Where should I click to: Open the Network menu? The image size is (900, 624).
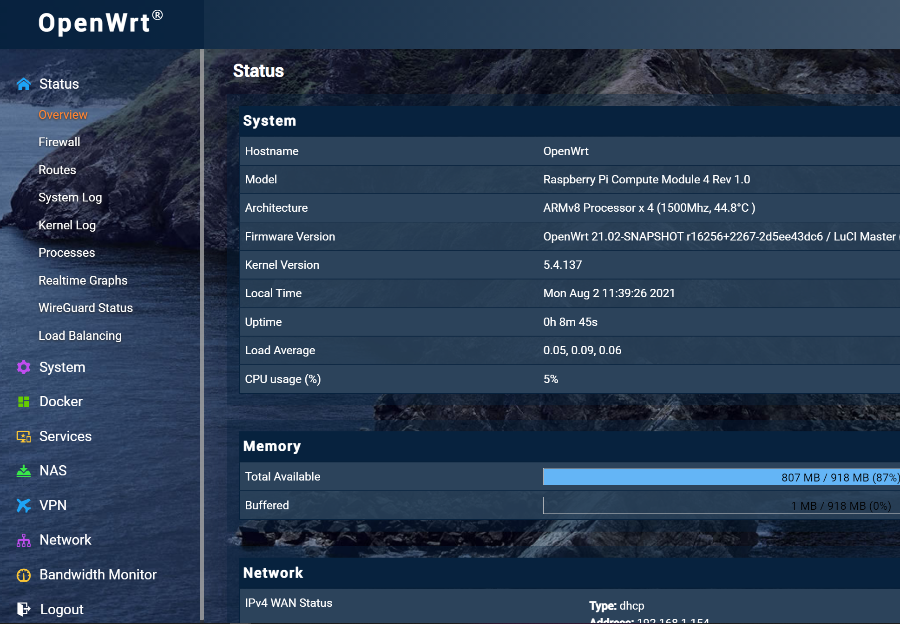pyautogui.click(x=66, y=540)
